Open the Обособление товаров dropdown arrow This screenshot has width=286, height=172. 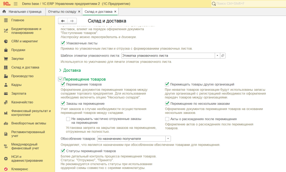[168, 139]
